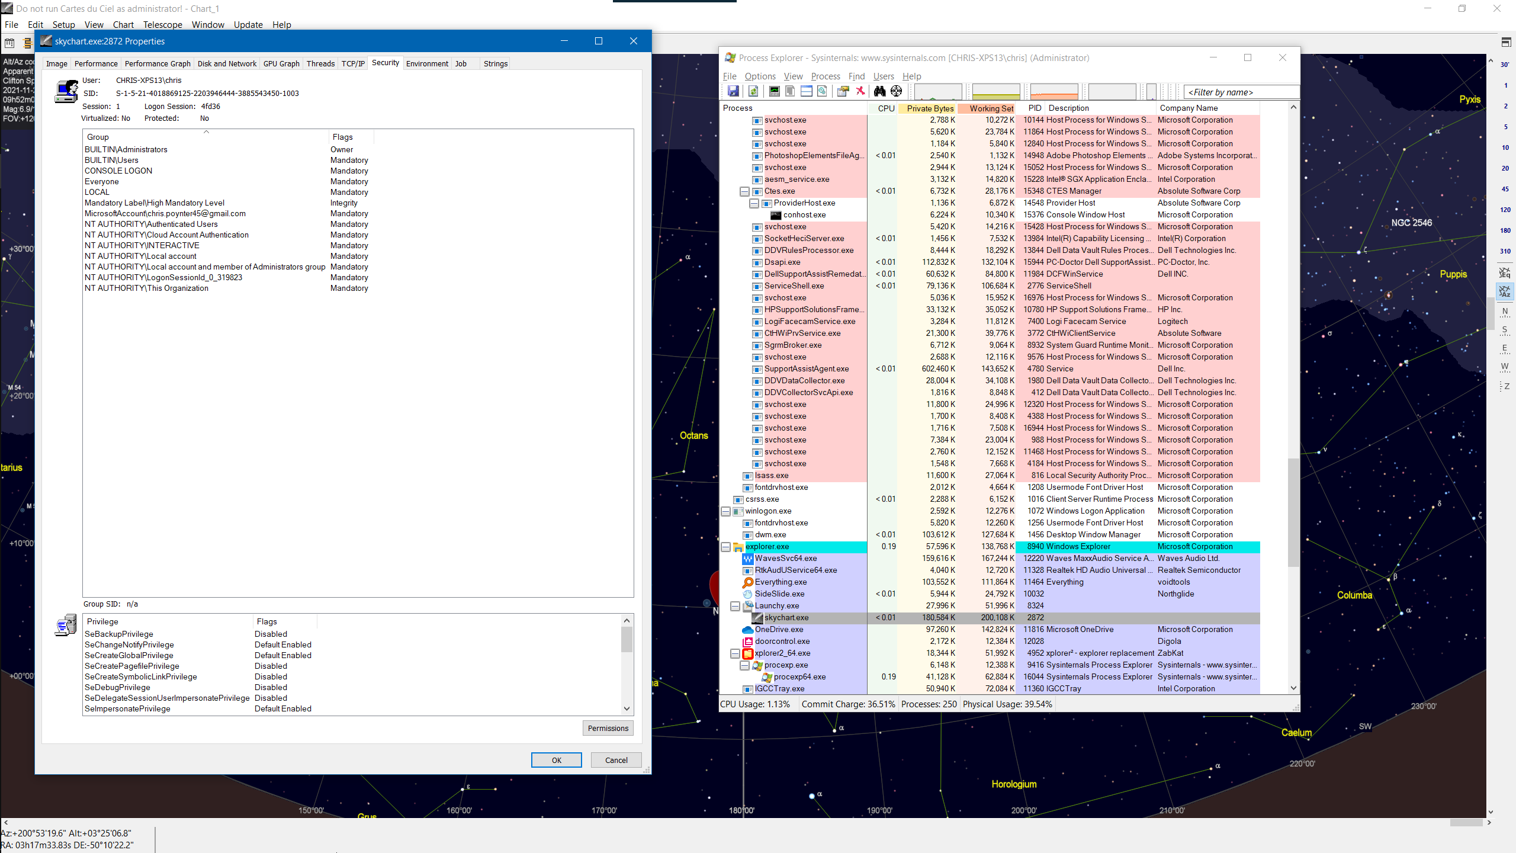This screenshot has height=853, width=1516.
Task: Open the Users menu in Process Explorer
Action: (x=884, y=76)
